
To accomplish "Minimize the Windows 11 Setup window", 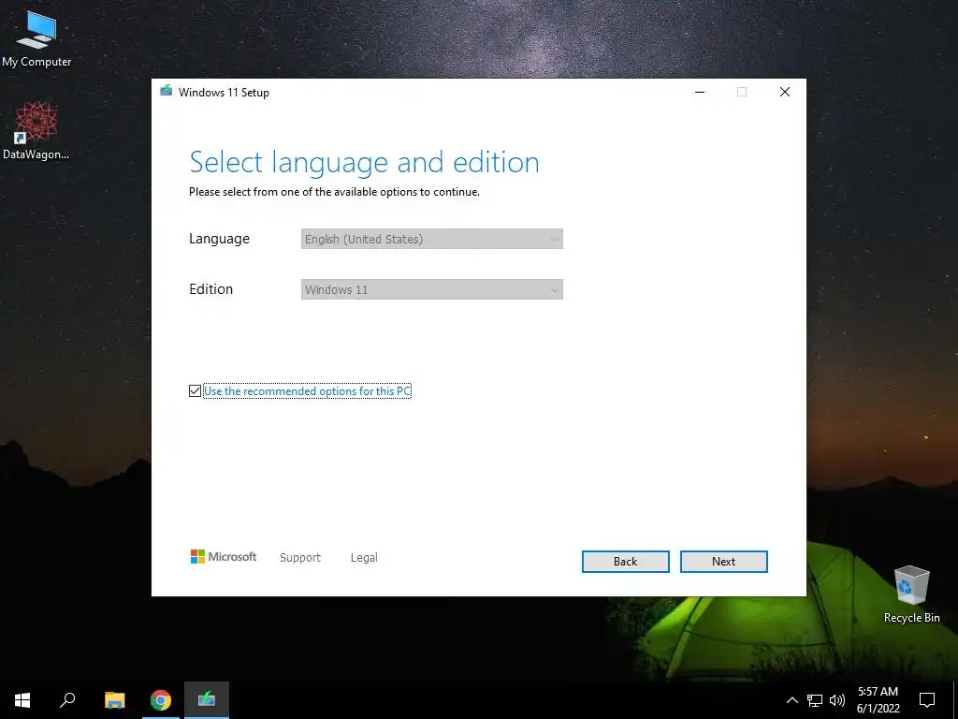I will tap(700, 92).
